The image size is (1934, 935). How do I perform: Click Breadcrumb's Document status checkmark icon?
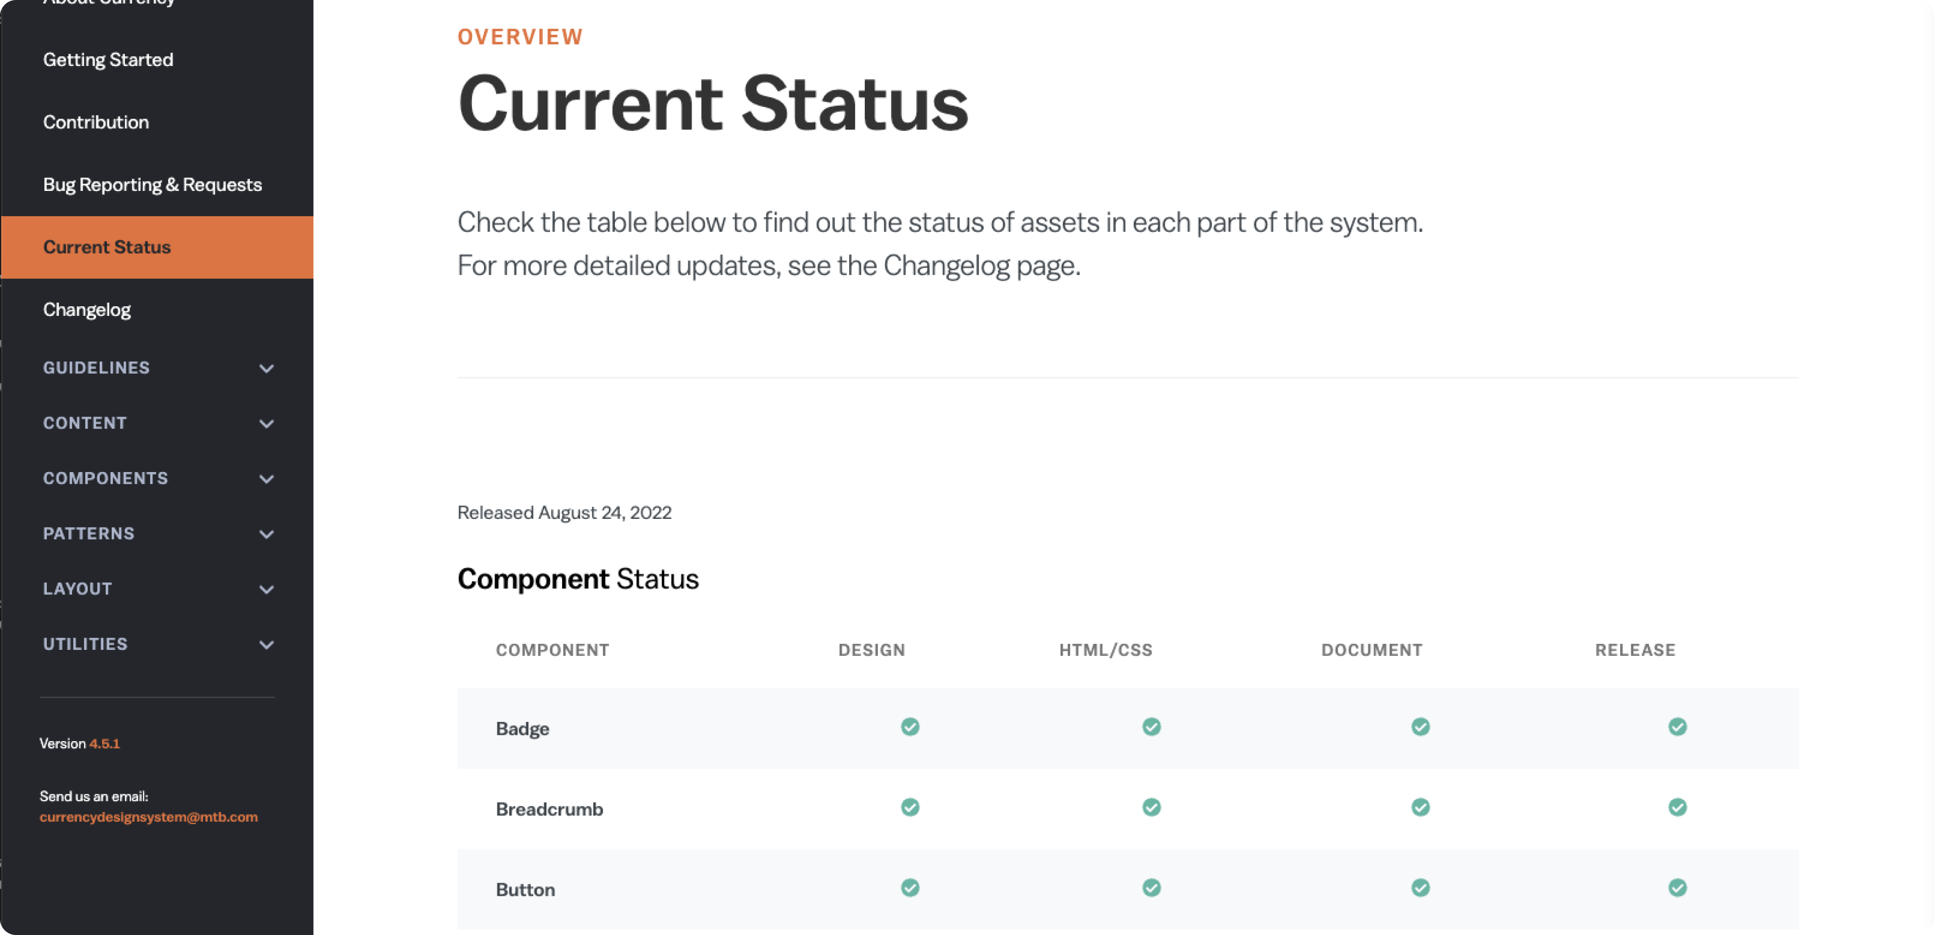coord(1420,808)
